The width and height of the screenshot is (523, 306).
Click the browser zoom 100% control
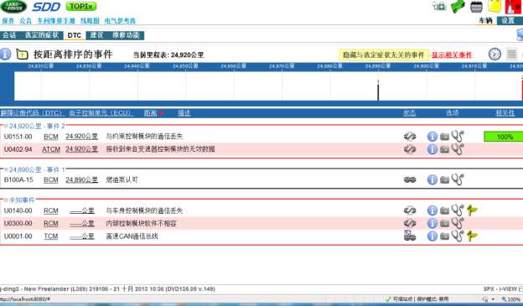pos(510,299)
